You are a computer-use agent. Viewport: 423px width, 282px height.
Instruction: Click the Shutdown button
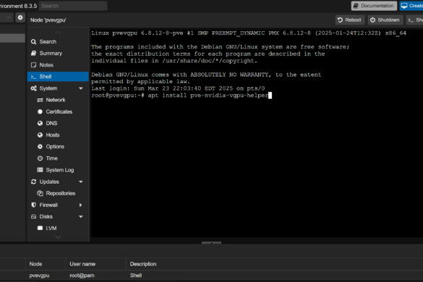point(385,20)
